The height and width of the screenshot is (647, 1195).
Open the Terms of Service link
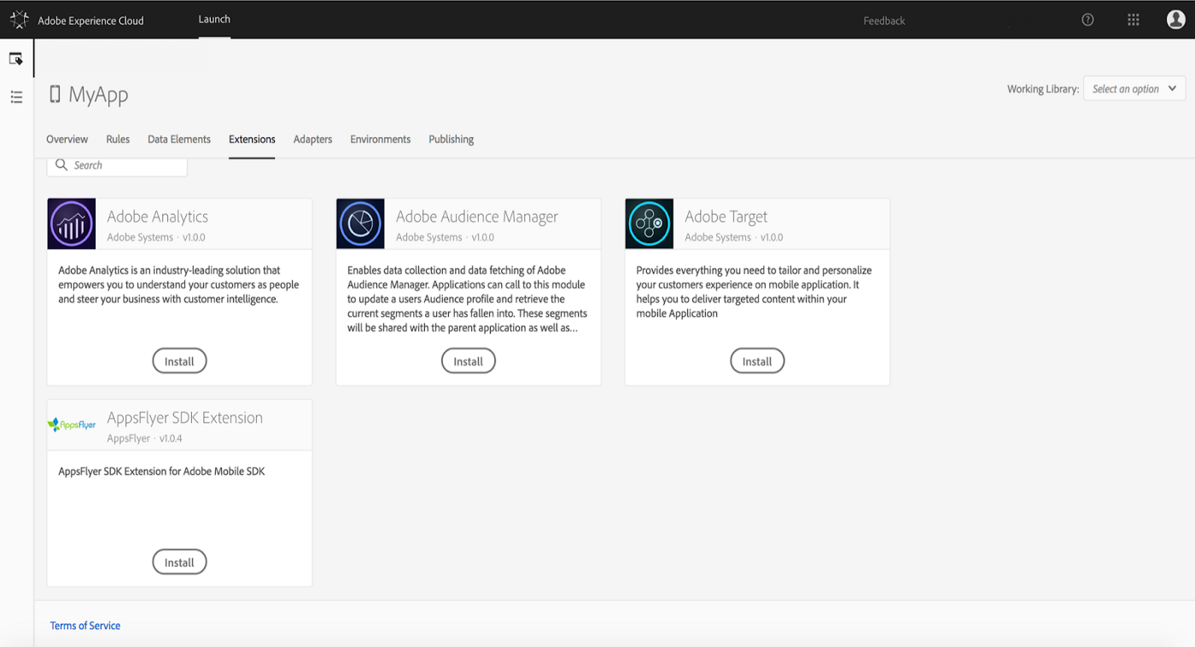[85, 625]
